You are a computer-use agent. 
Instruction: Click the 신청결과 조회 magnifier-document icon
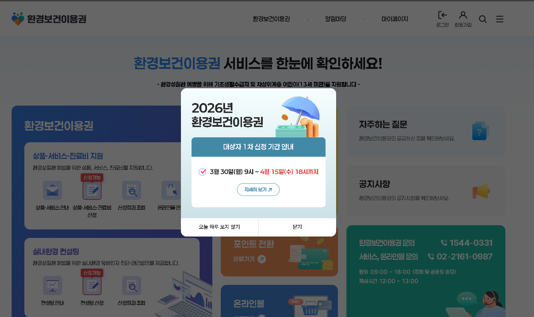coord(131,190)
